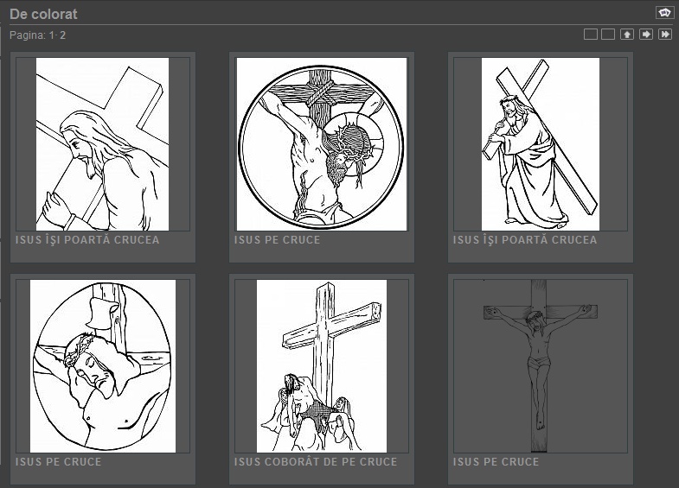Image resolution: width=679 pixels, height=488 pixels.
Task: Click 'ISUS PE CRUCE' caption under circular image
Action: tap(277, 240)
